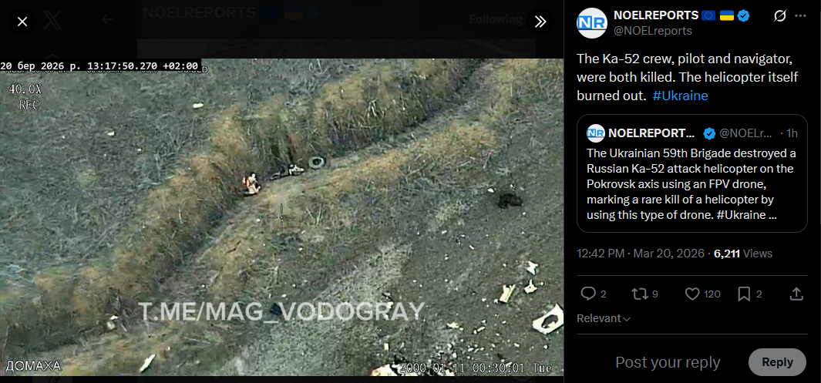Expand the Relevant sort dropdown
The height and width of the screenshot is (383, 821).
tap(603, 318)
